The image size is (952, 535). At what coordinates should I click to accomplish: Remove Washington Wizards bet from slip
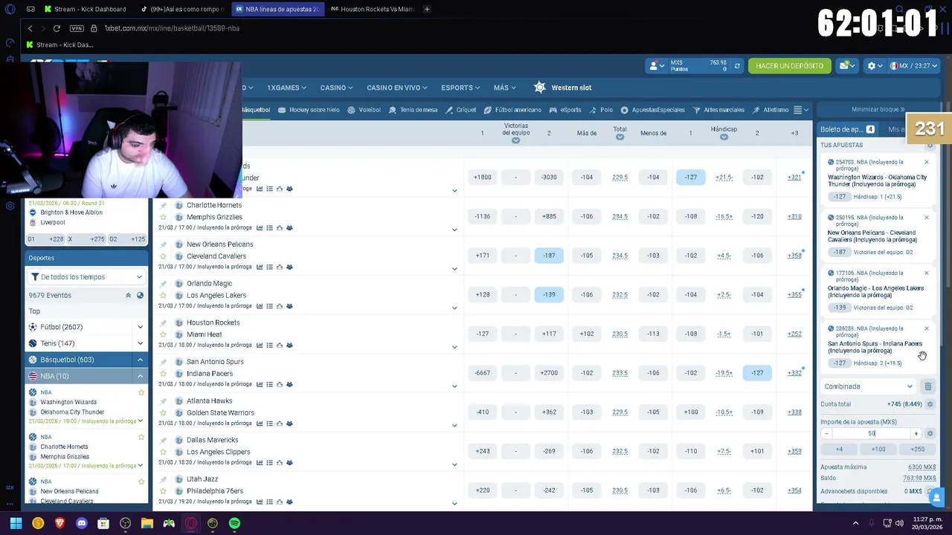click(926, 162)
